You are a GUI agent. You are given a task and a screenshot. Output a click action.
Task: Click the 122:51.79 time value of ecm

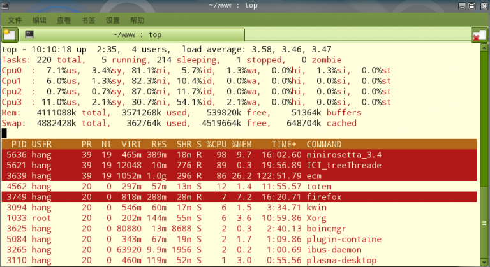click(279, 176)
